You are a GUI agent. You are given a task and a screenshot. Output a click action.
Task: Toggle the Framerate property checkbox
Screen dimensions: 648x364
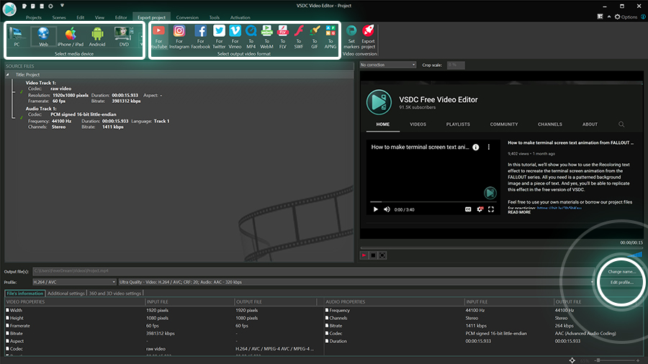7,326
